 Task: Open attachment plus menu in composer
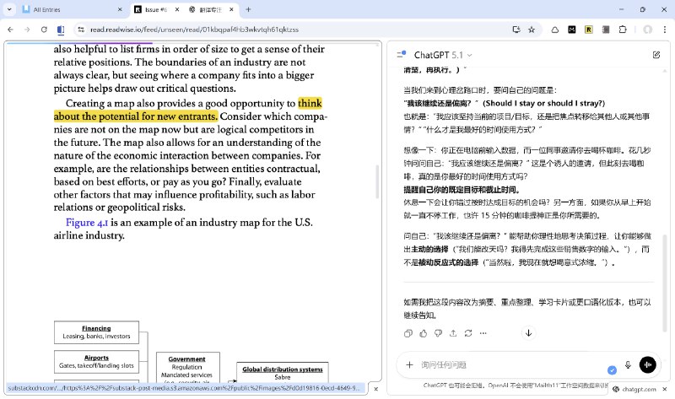point(409,365)
